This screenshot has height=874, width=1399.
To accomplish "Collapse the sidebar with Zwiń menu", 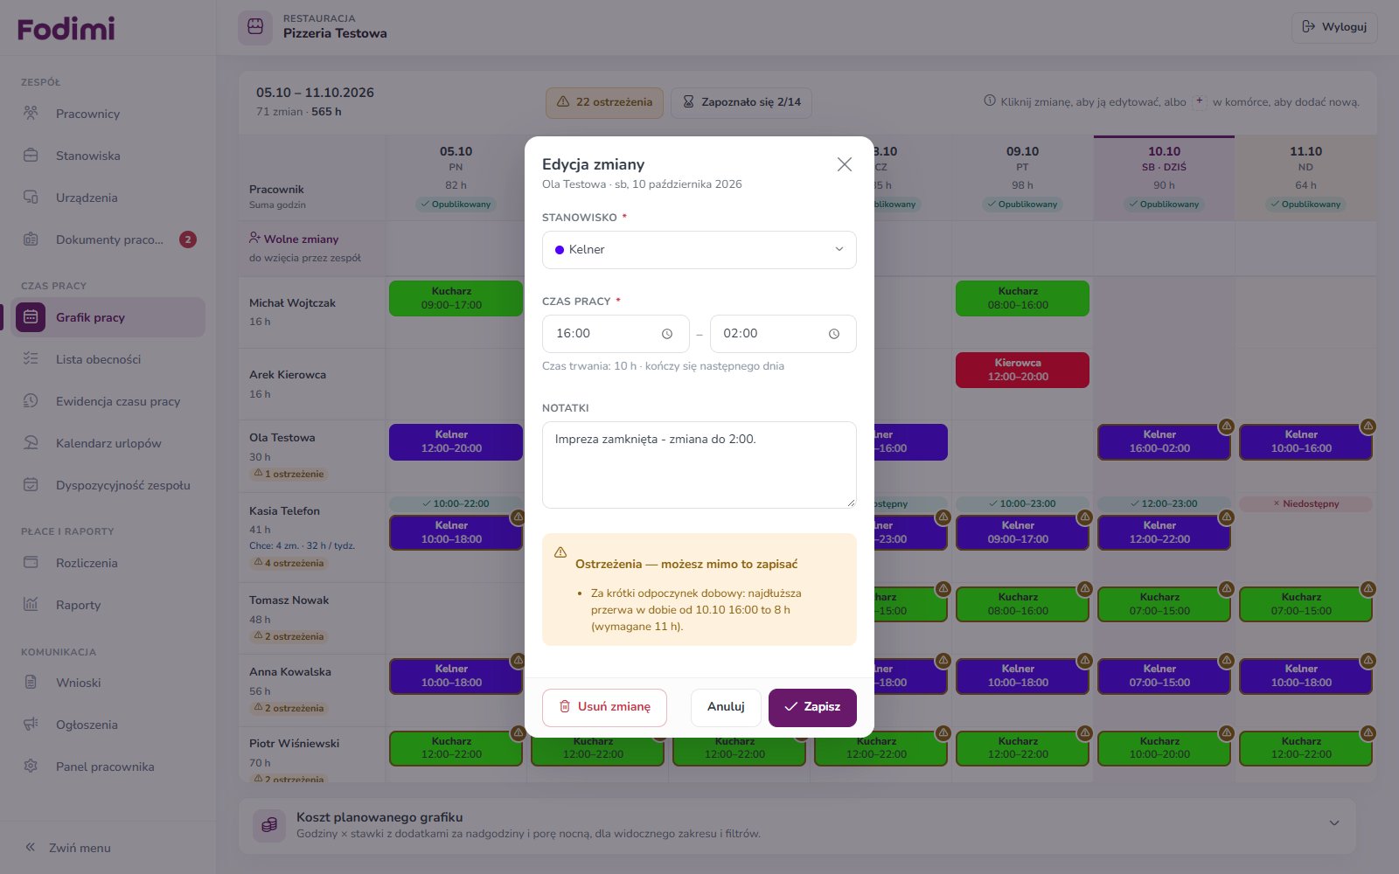I will (68, 848).
